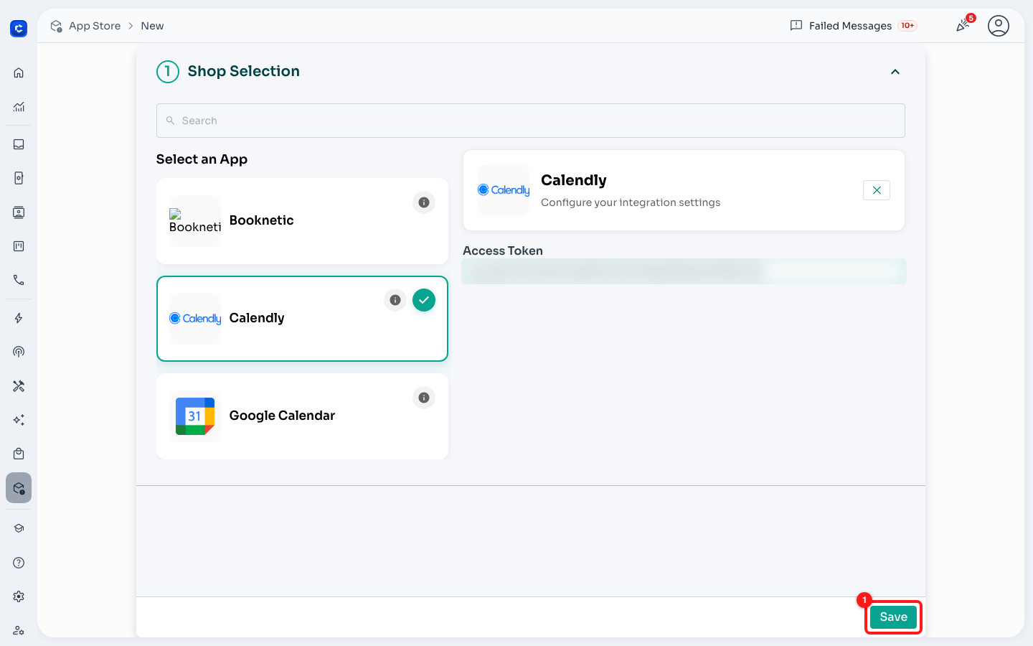
Task: Select the Booknetic app card
Action: pyautogui.click(x=302, y=221)
